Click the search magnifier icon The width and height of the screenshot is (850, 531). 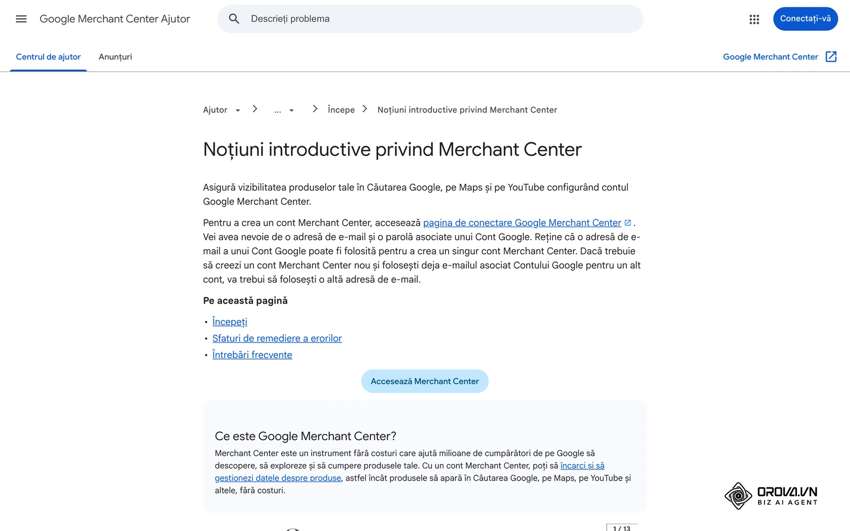[234, 19]
